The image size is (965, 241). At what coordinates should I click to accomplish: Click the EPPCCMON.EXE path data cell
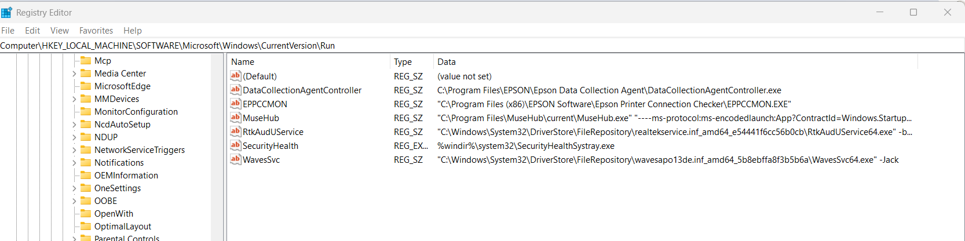(x=614, y=104)
